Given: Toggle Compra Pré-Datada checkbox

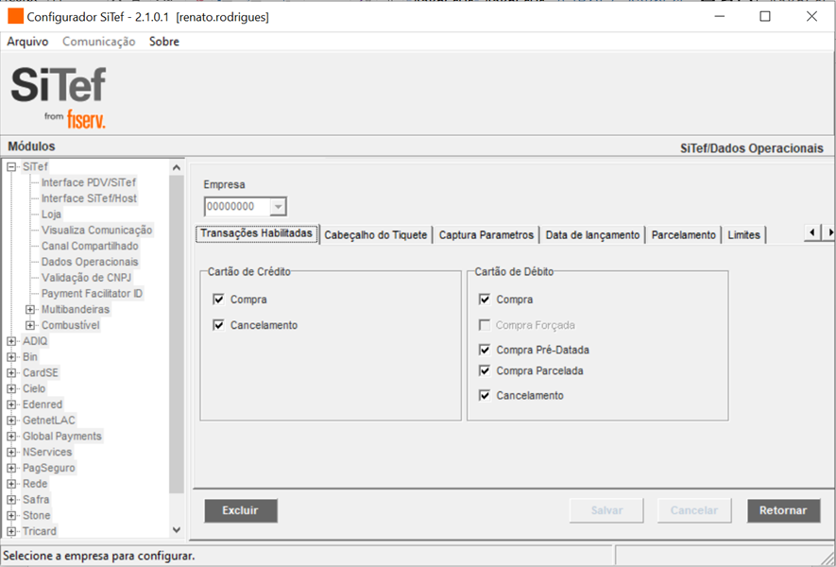Looking at the screenshot, I should [485, 350].
